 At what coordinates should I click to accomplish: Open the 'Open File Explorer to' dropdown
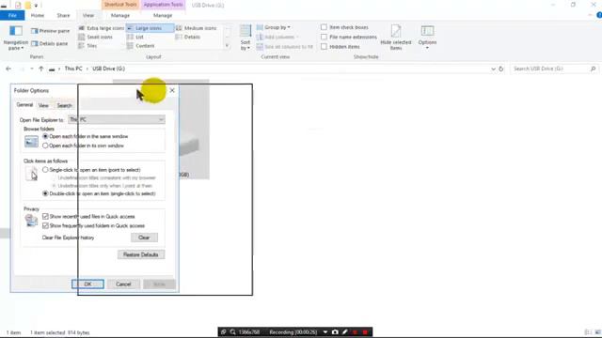pos(117,119)
